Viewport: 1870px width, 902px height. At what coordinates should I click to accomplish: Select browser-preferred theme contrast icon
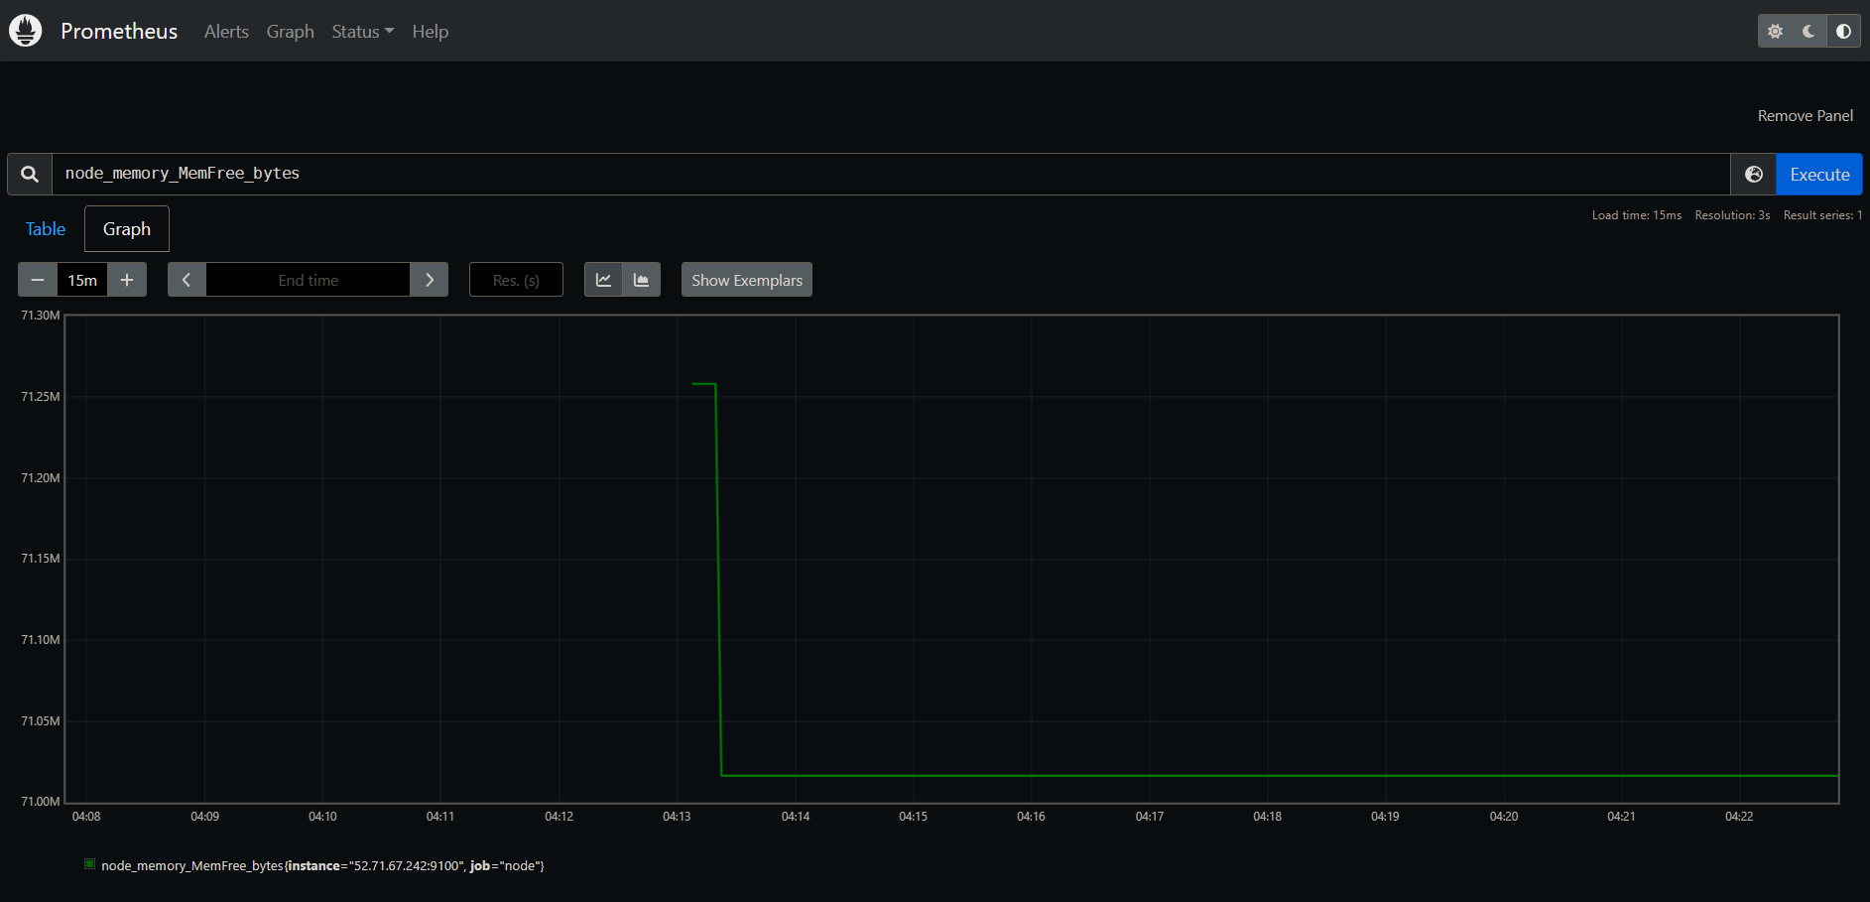[x=1843, y=31]
